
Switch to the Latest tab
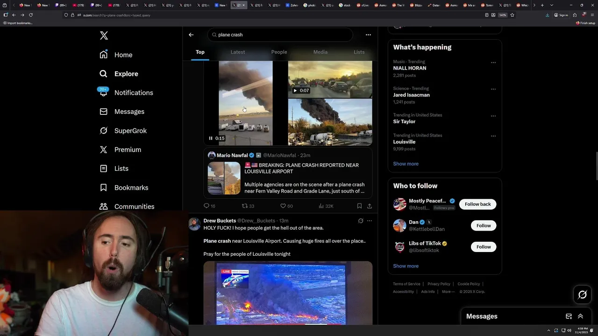tap(237, 52)
